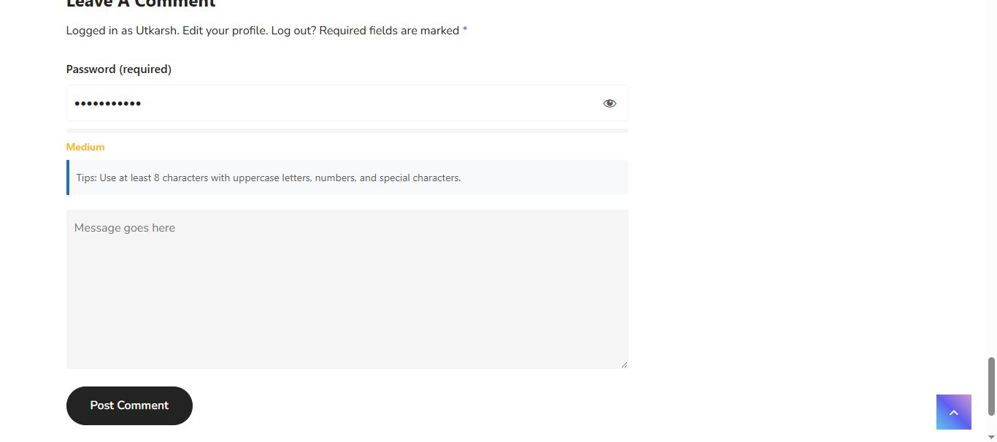
Task: Click the password strength meter bar
Action: 347,131
